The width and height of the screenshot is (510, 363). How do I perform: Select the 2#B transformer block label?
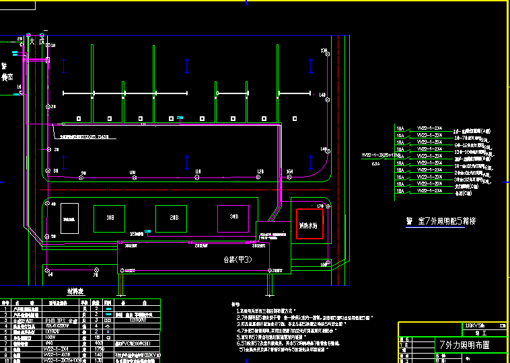[x=174, y=217]
